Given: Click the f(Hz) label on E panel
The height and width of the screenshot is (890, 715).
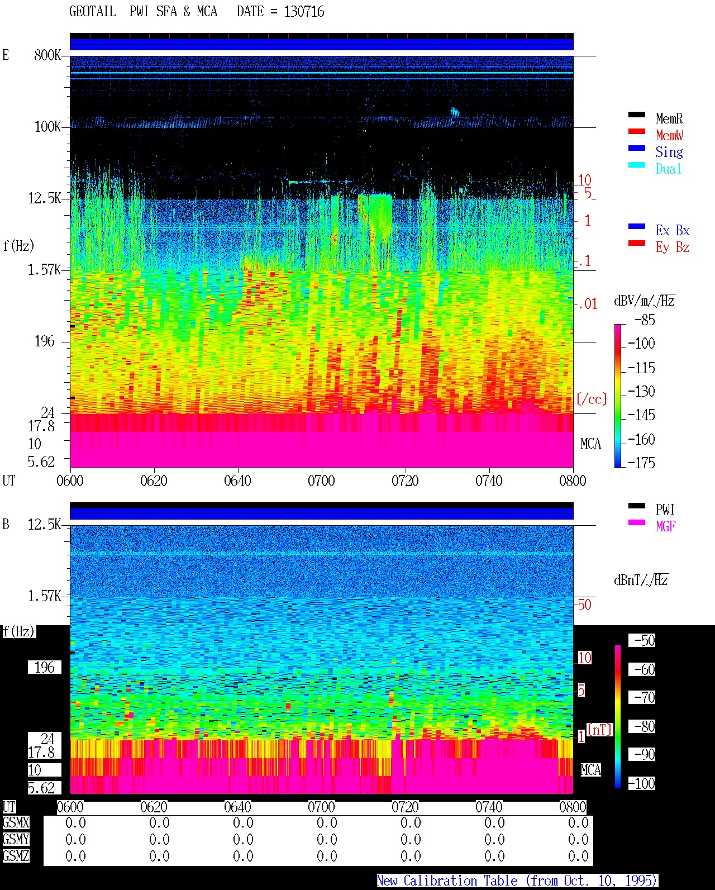Looking at the screenshot, I should pyautogui.click(x=18, y=246).
